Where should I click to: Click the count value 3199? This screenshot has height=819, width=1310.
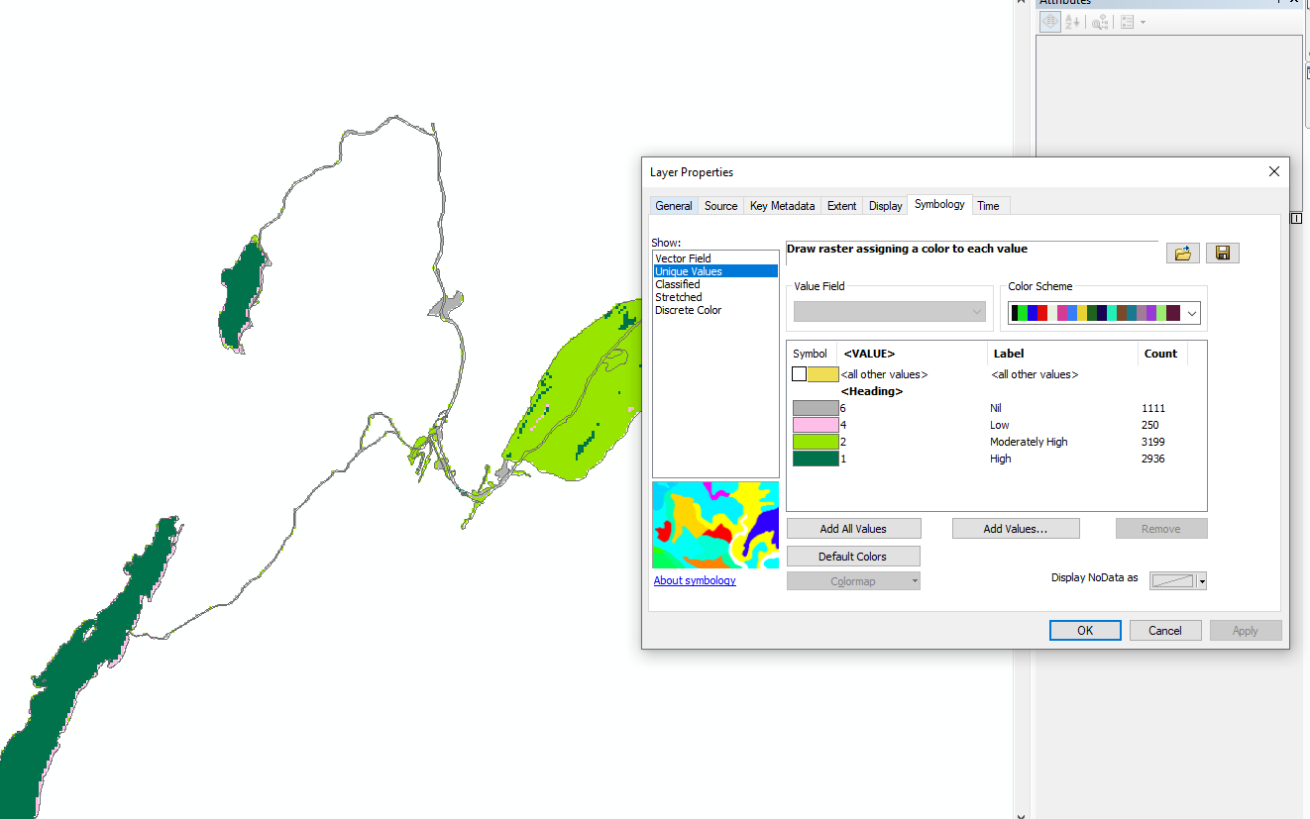pos(1153,442)
